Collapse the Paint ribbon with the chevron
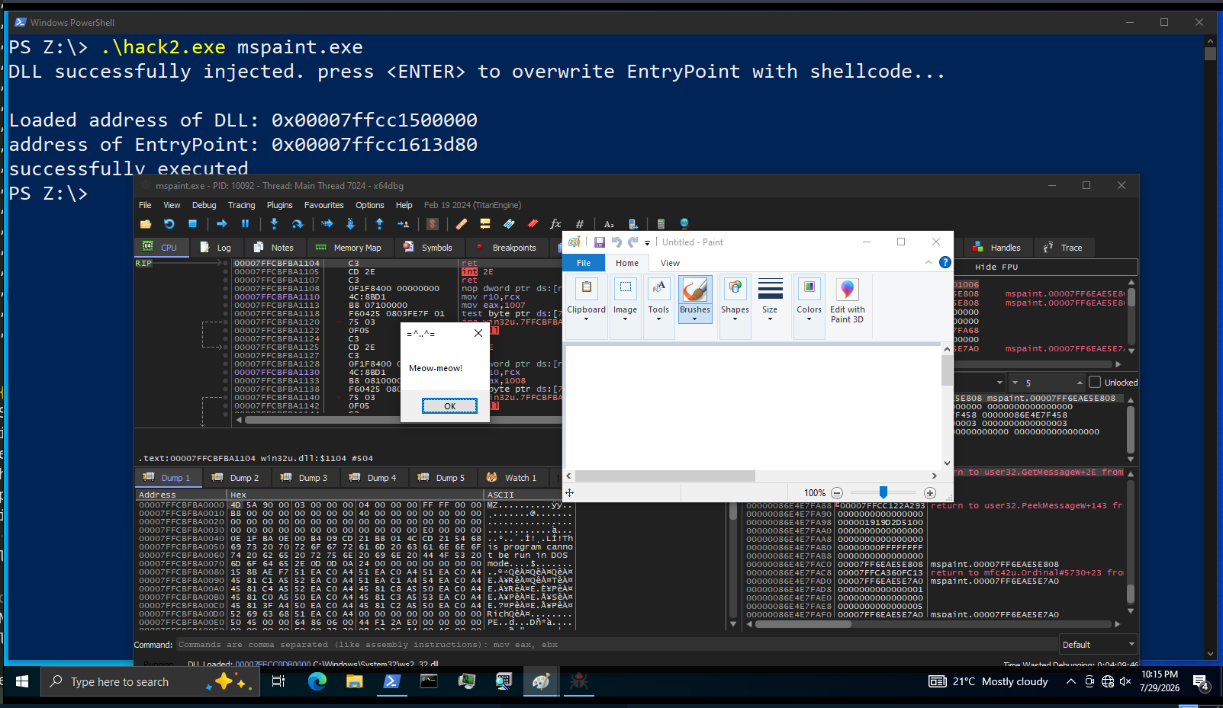This screenshot has height=708, width=1223. 928,262
